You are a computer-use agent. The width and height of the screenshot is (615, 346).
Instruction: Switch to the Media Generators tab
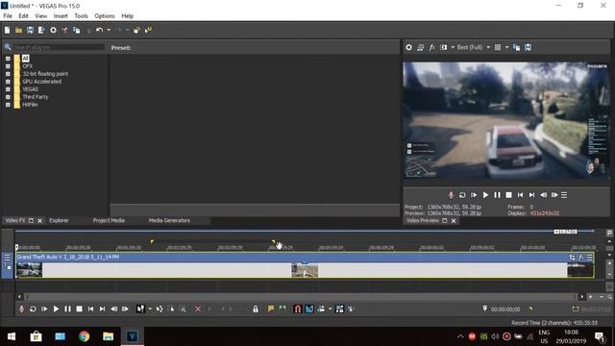[x=169, y=220]
